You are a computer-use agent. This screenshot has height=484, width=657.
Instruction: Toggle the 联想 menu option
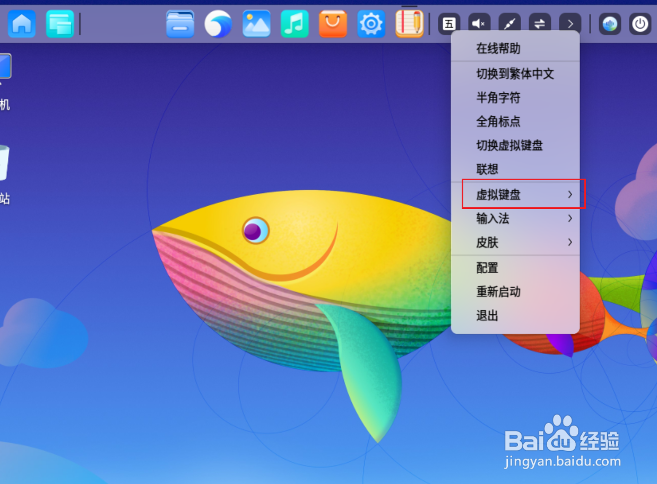point(515,169)
